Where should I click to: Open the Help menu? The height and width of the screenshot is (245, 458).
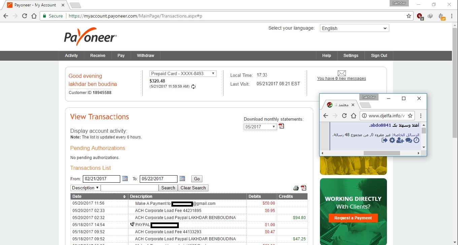(x=327, y=56)
